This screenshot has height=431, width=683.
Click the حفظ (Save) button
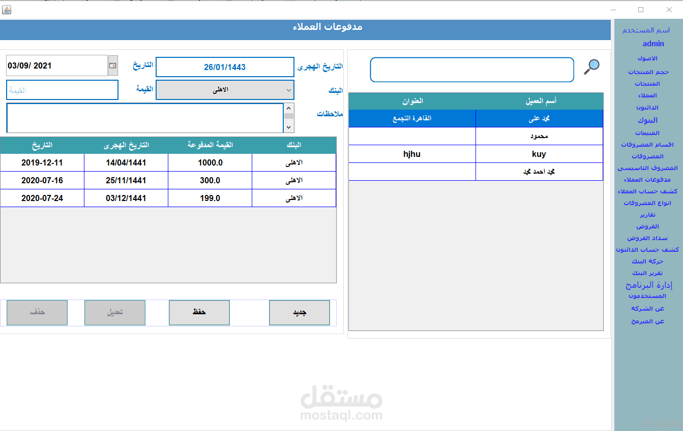coord(199,313)
